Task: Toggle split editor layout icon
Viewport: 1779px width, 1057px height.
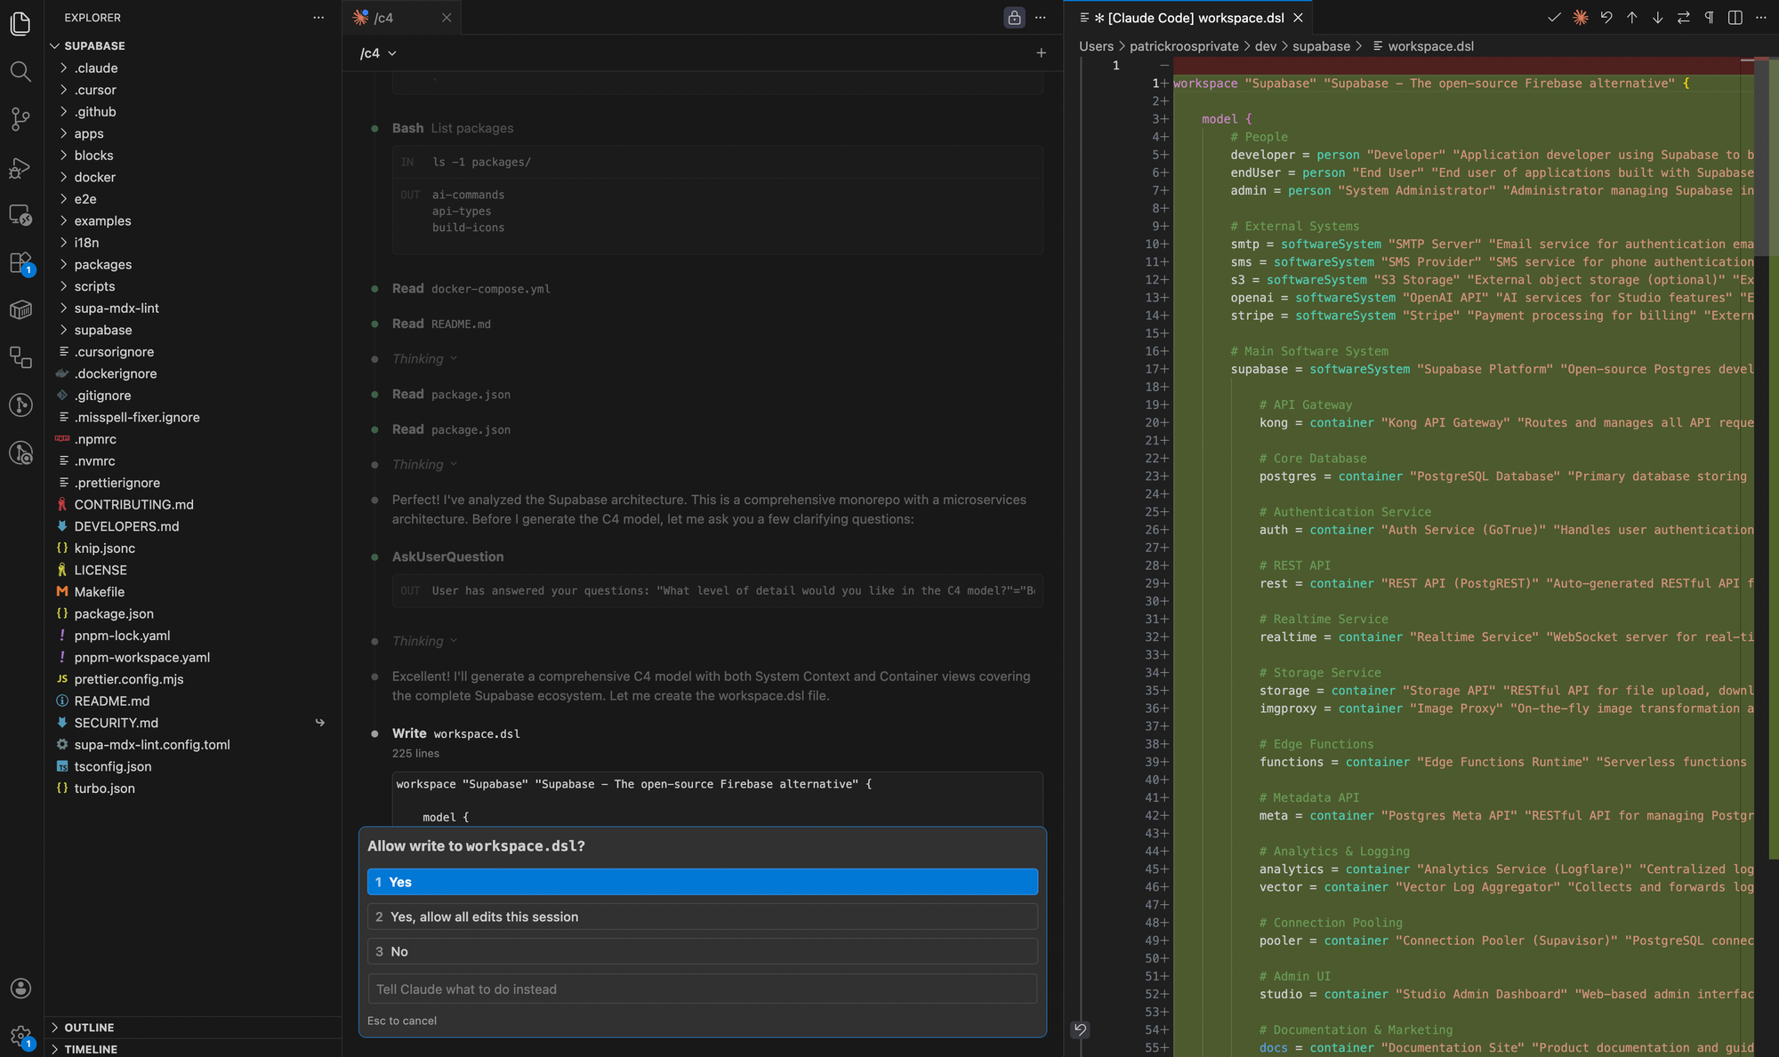Action: [x=1735, y=18]
